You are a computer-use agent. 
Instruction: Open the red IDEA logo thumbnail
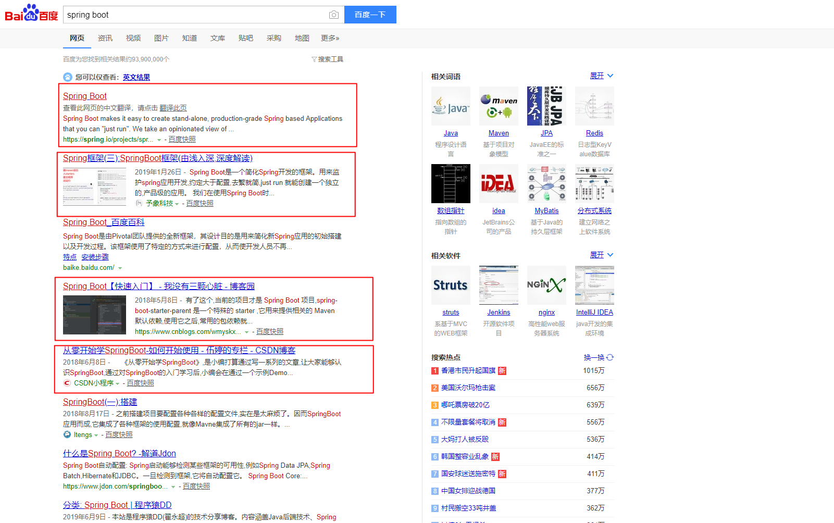coord(499,183)
